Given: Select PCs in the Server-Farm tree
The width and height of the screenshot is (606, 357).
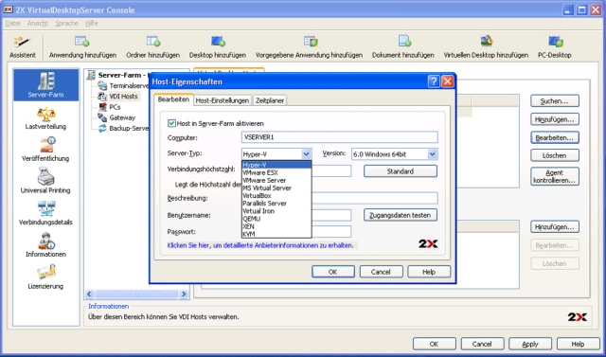Looking at the screenshot, I should coord(115,107).
